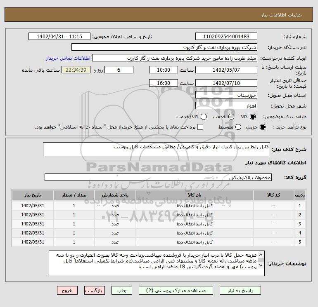Select the متوسط purchase type radio
Screen dimensions: 318x307
pyautogui.click(x=238, y=127)
